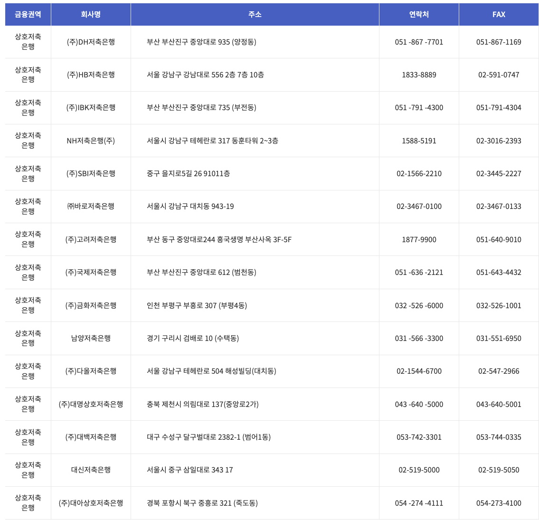This screenshot has height=520, width=539.
Task: Click phone number 051 -867 -7701
Action: click(x=419, y=42)
